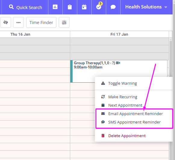Open the filter sliders settings button

[64, 22]
